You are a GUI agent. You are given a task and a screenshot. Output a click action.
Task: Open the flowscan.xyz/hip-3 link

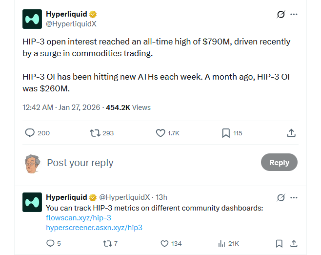78,218
